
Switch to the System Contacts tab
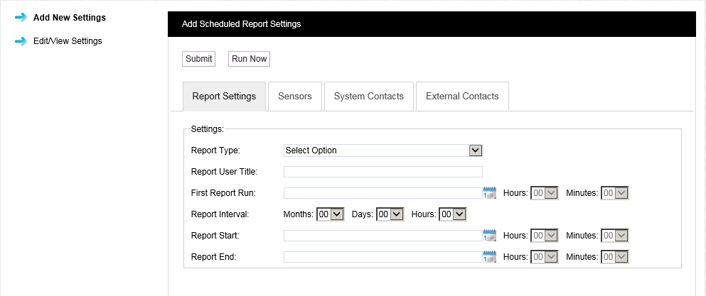click(368, 97)
